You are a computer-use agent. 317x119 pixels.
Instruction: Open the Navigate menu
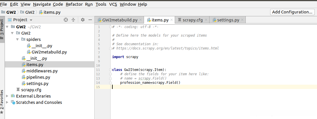(42, 4)
